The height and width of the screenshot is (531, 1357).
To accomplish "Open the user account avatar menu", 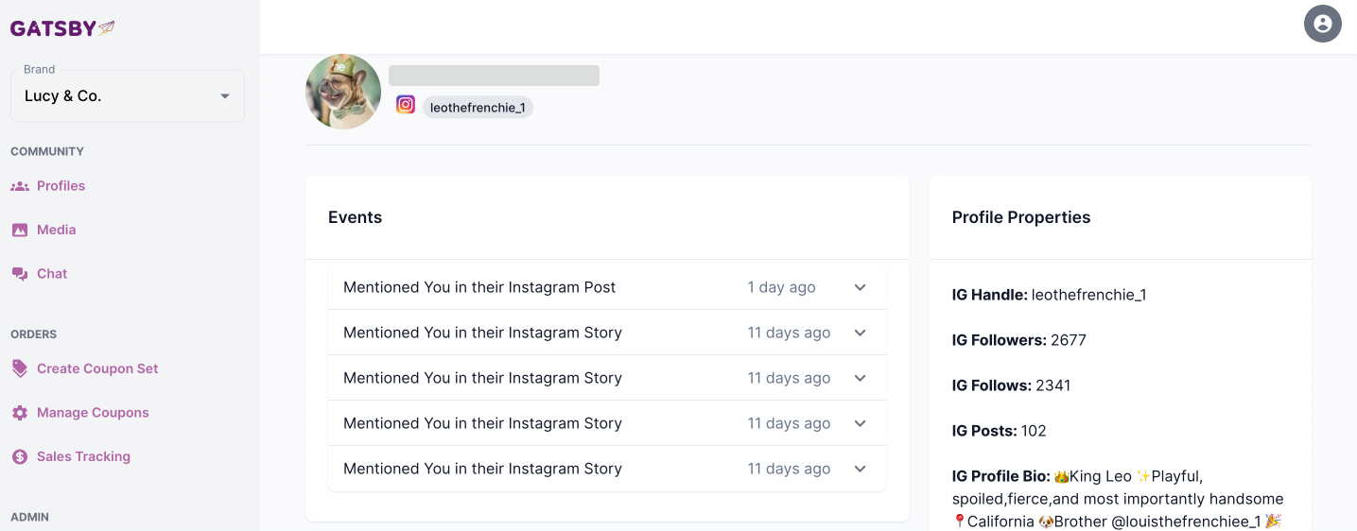I will [x=1322, y=24].
